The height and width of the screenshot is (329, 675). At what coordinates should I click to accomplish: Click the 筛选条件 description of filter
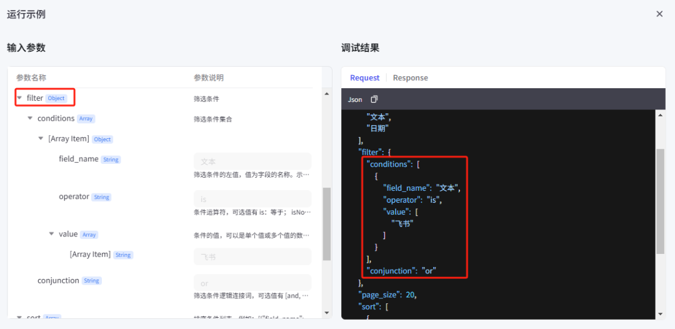point(207,99)
